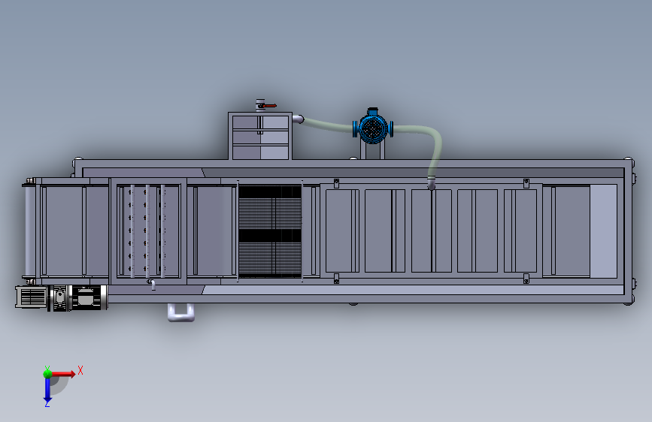
Task: Select the black mesh belt section
Action: (270, 231)
